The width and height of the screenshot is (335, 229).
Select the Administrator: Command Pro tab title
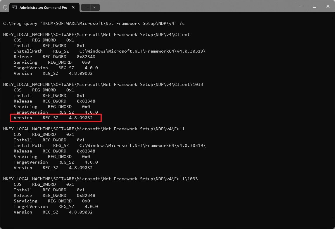point(44,7)
